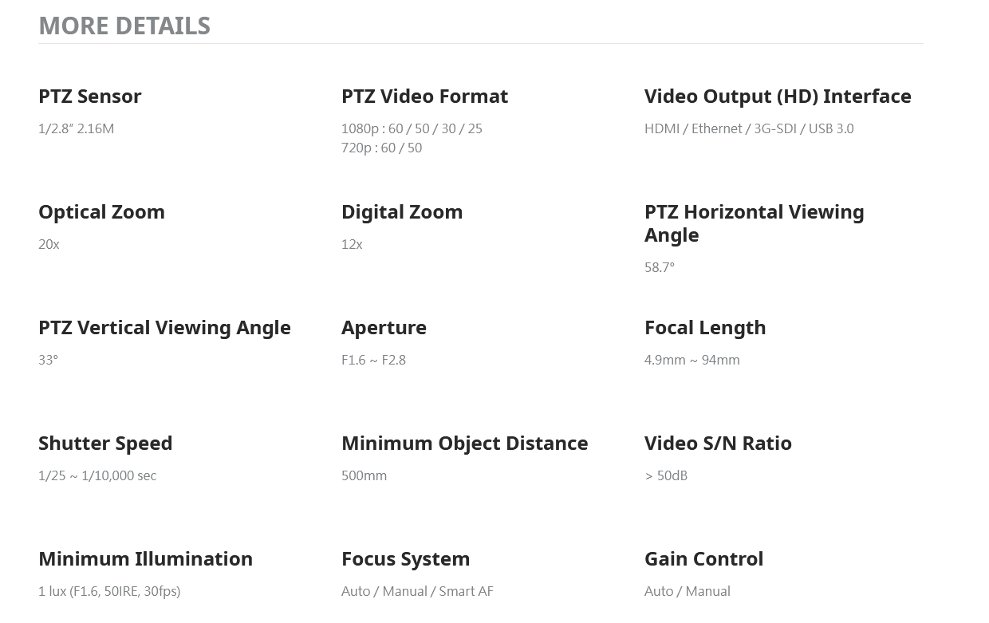This screenshot has width=989, height=623.
Task: Click the 58.7° horizontal angle value
Action: pyautogui.click(x=660, y=267)
